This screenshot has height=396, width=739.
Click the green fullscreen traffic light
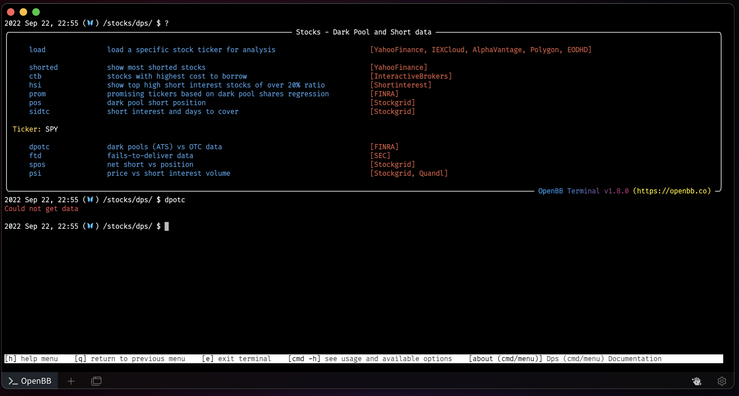tap(36, 12)
